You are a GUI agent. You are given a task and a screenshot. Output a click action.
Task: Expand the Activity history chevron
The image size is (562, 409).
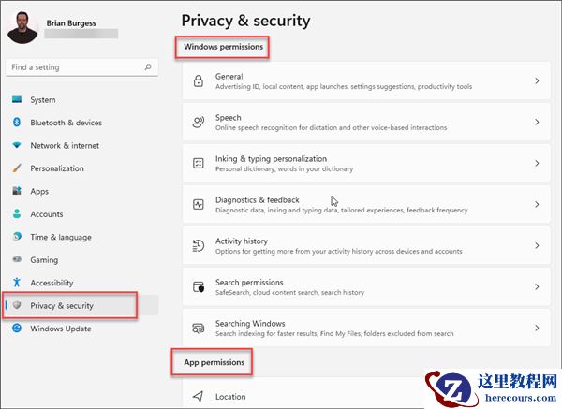click(x=537, y=245)
